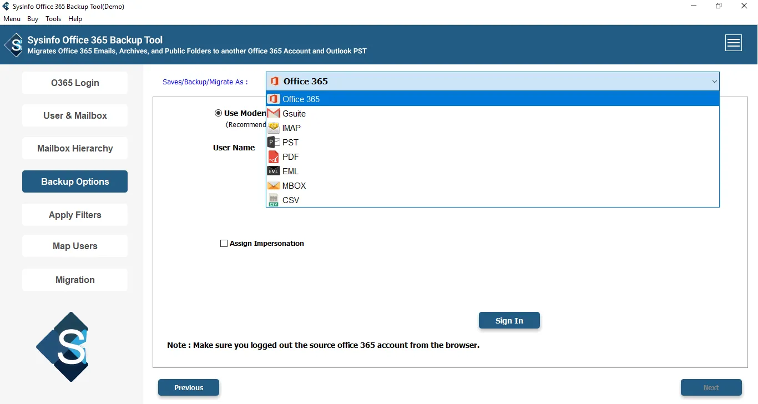The height and width of the screenshot is (404, 758).
Task: Click the Sysinfo logo icon in the header banner
Action: coord(14,45)
